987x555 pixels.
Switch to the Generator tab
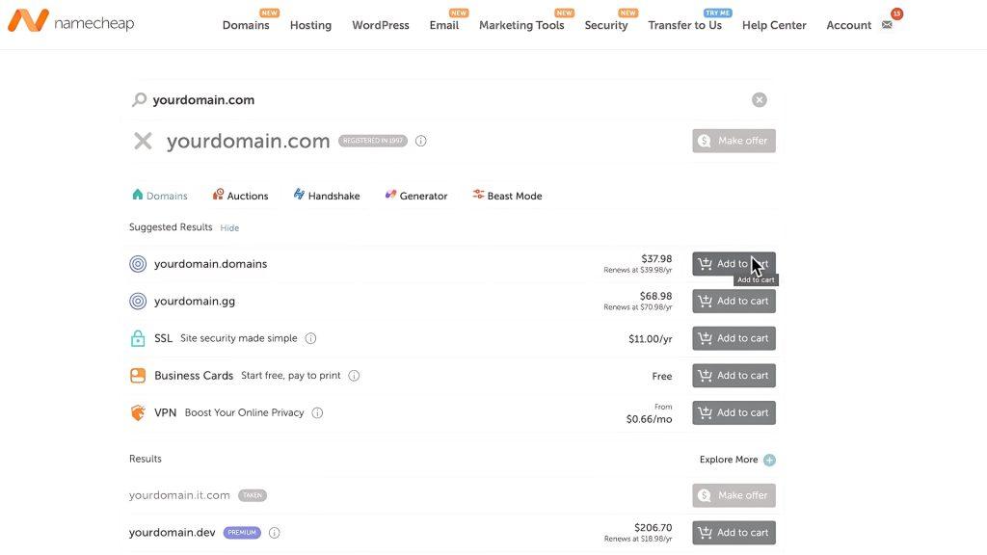click(x=416, y=196)
